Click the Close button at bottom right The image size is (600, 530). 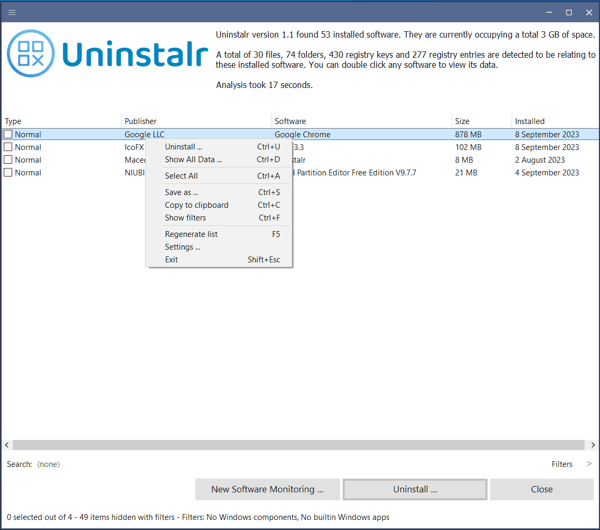(542, 490)
